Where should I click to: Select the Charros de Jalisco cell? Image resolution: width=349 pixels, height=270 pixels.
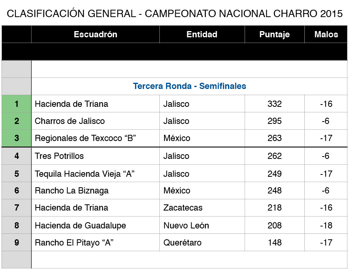pos(70,121)
